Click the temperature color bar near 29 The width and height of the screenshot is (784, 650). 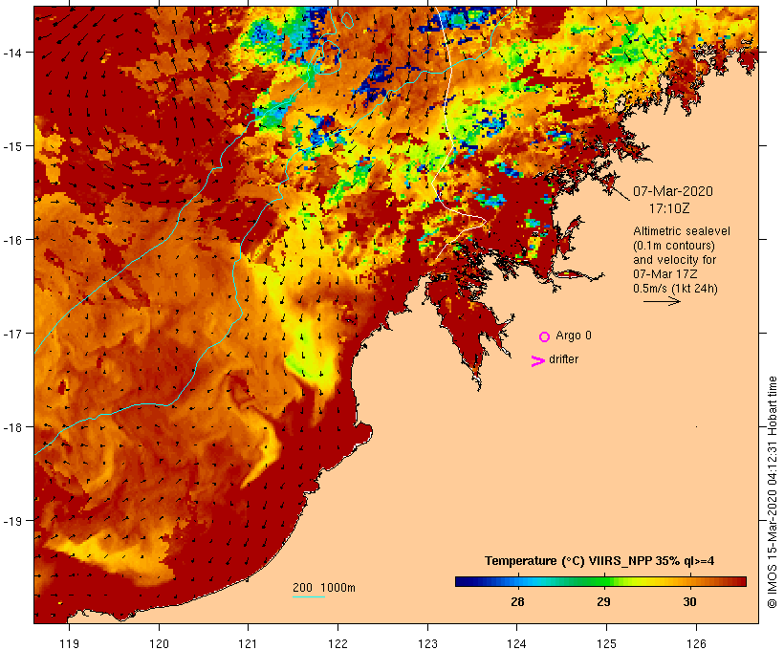coord(603,581)
